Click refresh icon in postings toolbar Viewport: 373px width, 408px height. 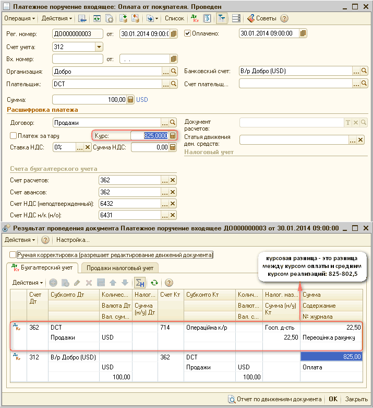154,283
